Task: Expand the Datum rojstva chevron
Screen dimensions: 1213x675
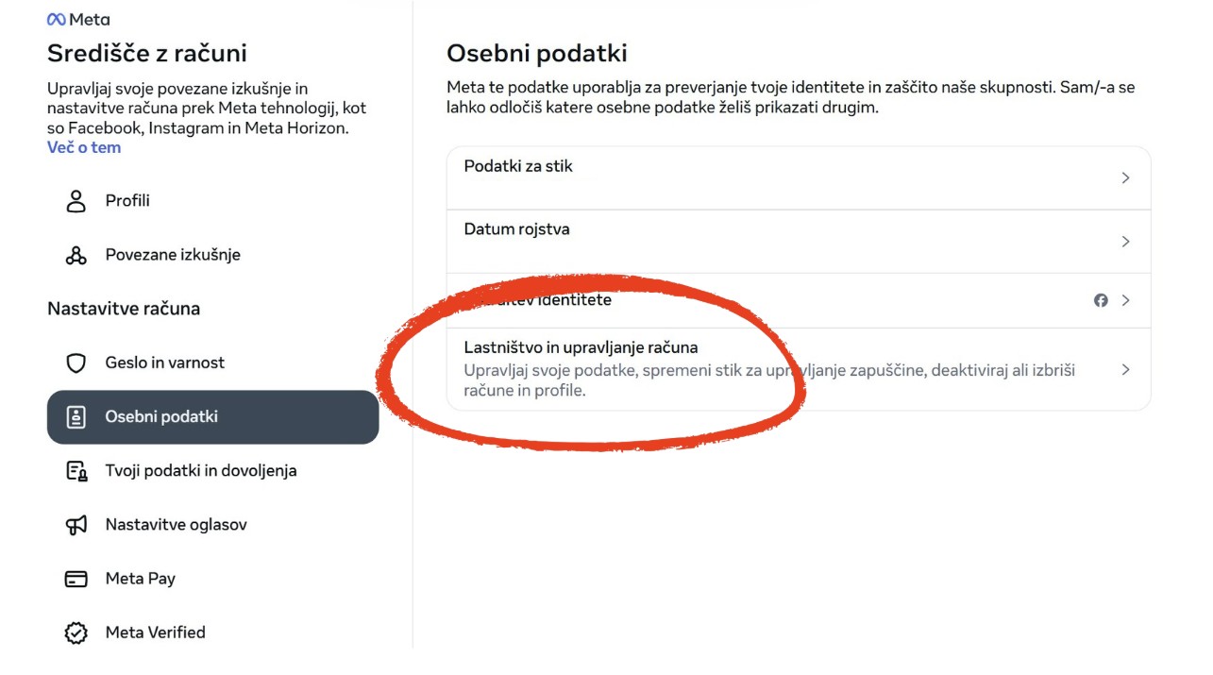Action: [x=1125, y=242]
